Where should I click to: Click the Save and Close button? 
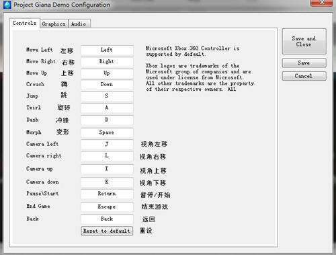click(304, 41)
